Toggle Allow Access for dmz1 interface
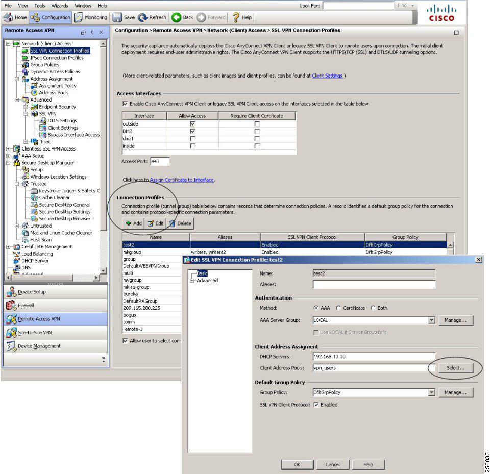The height and width of the screenshot is (474, 491). [192, 139]
